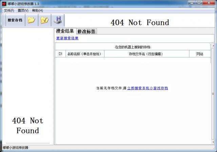Click the 在您的机器上搜到的存档 table title
This screenshot has height=152, width=217.
[x=133, y=47]
